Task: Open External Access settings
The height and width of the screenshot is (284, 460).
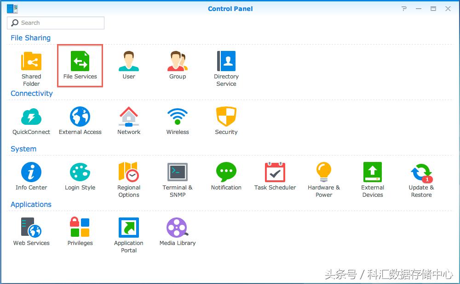Action: pyautogui.click(x=80, y=121)
